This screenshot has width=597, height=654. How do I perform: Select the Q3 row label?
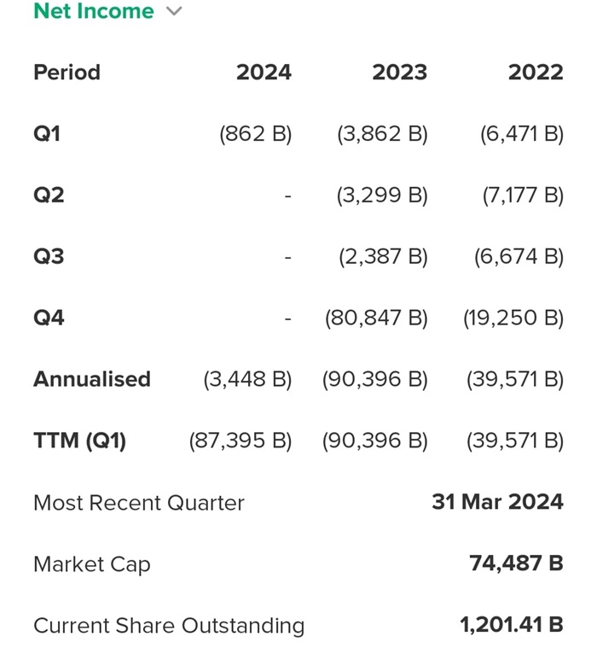point(49,257)
